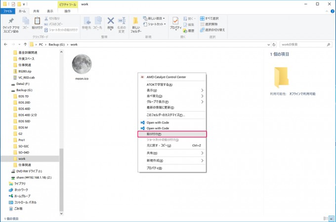The image size is (336, 222).
Task: Open the help question mark icon
Action: [333, 11]
